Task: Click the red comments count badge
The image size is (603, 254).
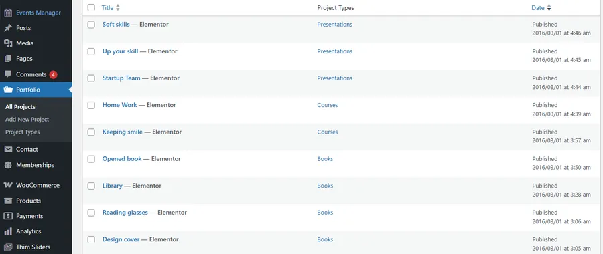Action: coord(53,74)
